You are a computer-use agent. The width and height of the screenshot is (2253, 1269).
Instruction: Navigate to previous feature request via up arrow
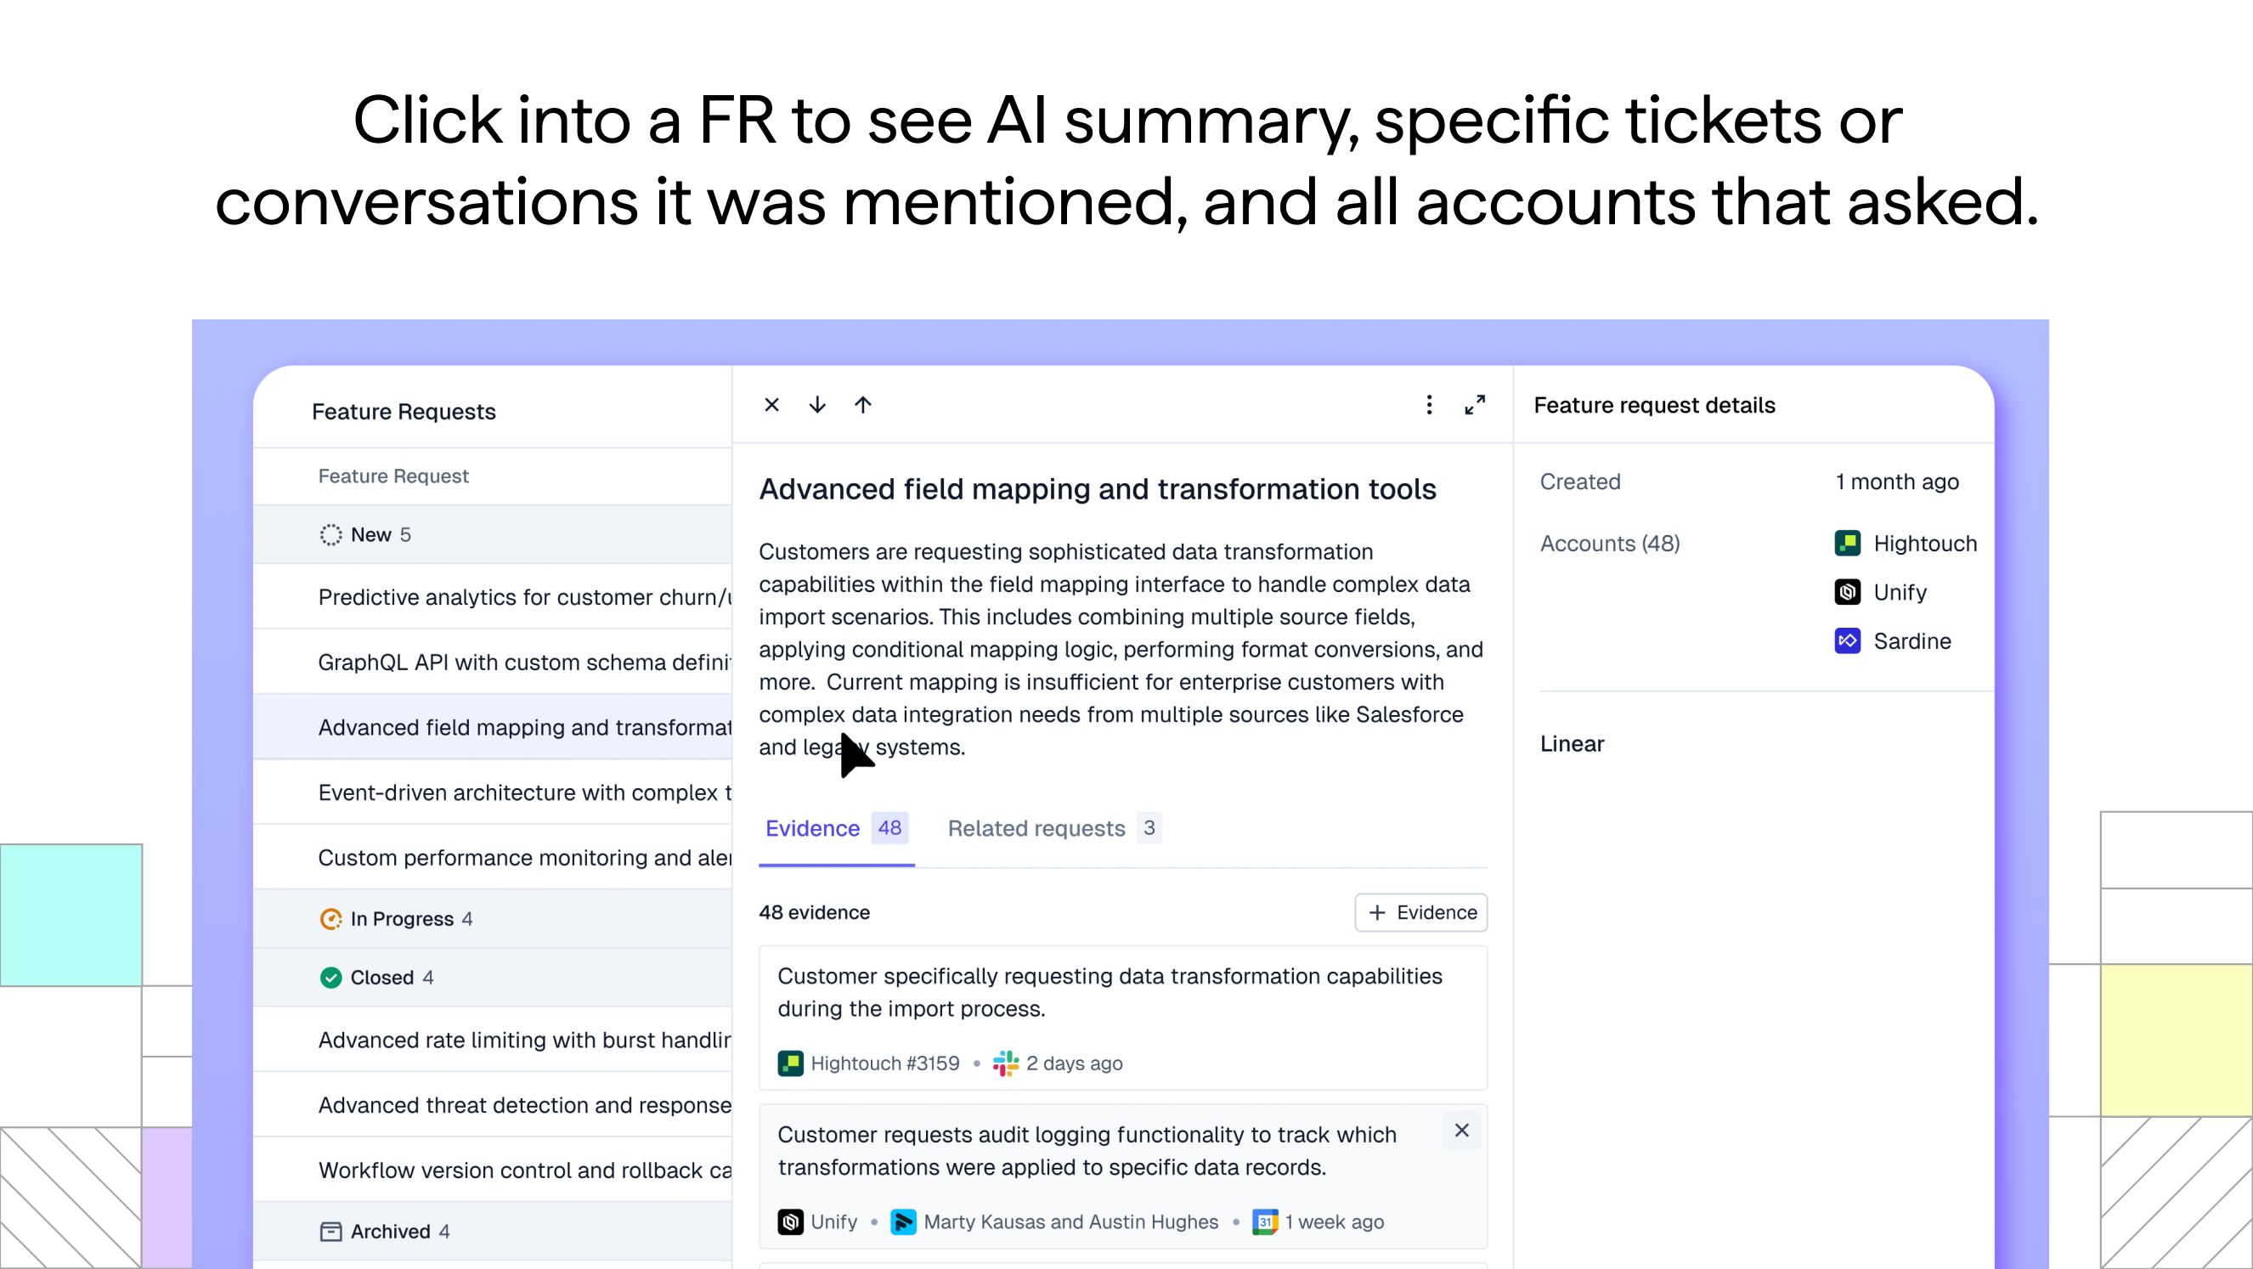click(863, 404)
